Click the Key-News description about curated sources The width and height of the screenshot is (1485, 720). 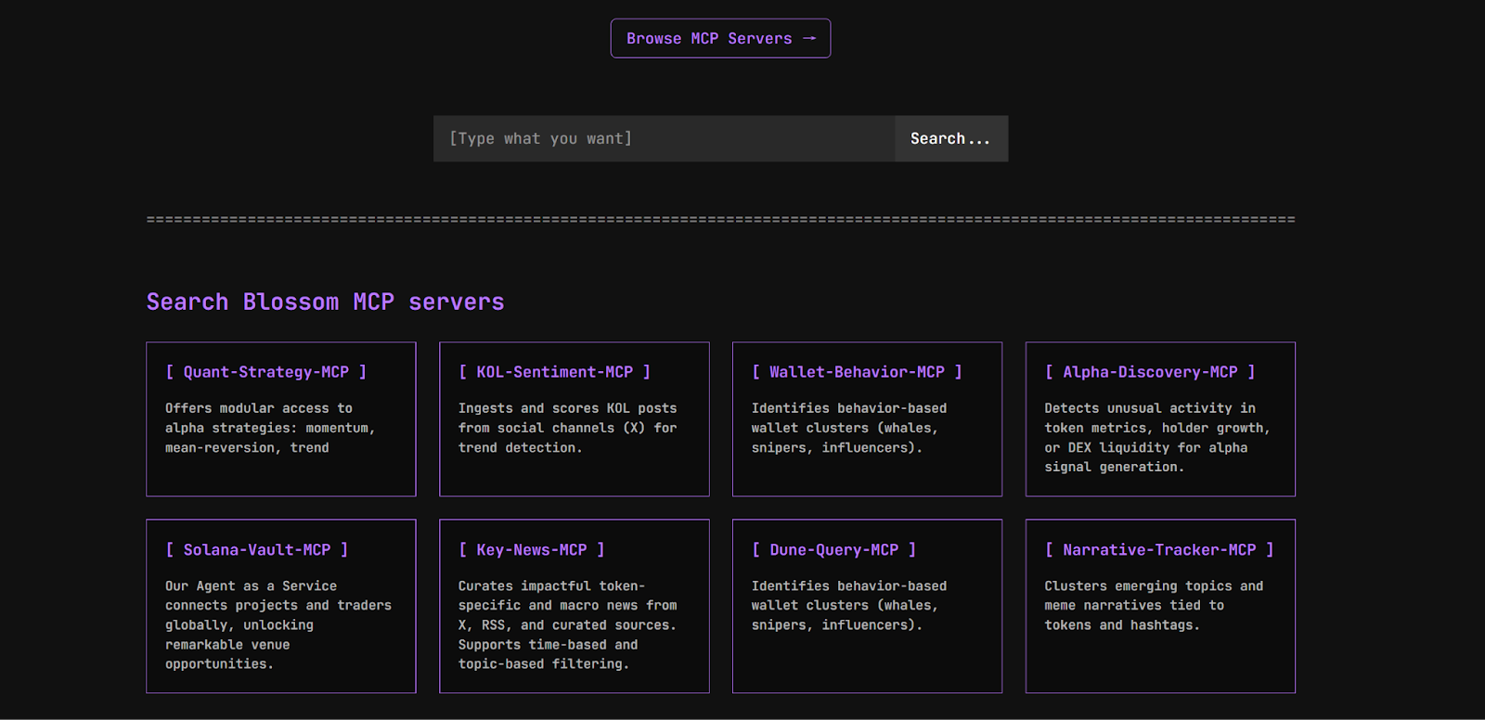[x=567, y=624]
